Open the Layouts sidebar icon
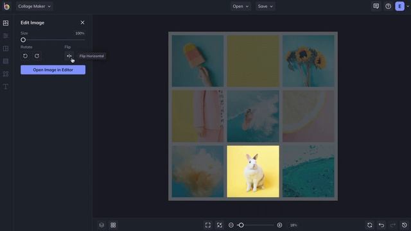This screenshot has width=411, height=231. pos(6,49)
